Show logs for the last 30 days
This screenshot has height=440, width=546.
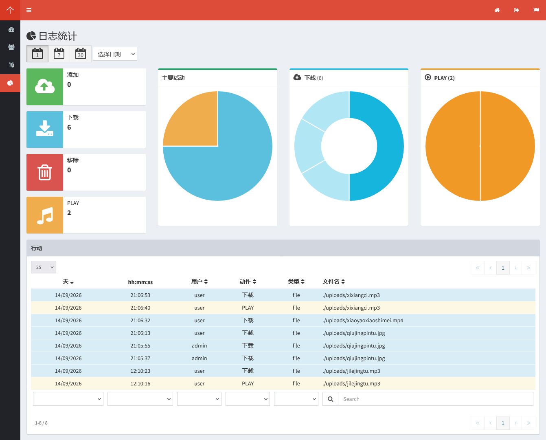[x=81, y=54]
